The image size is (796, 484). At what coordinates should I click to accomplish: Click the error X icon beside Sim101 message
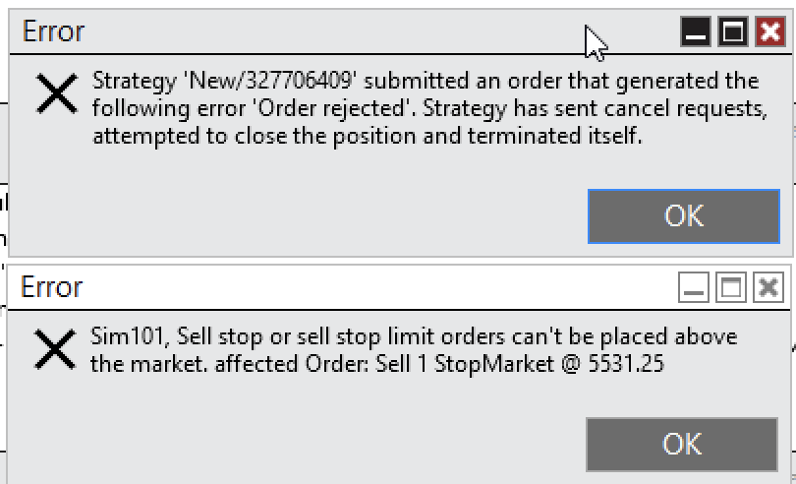55,348
